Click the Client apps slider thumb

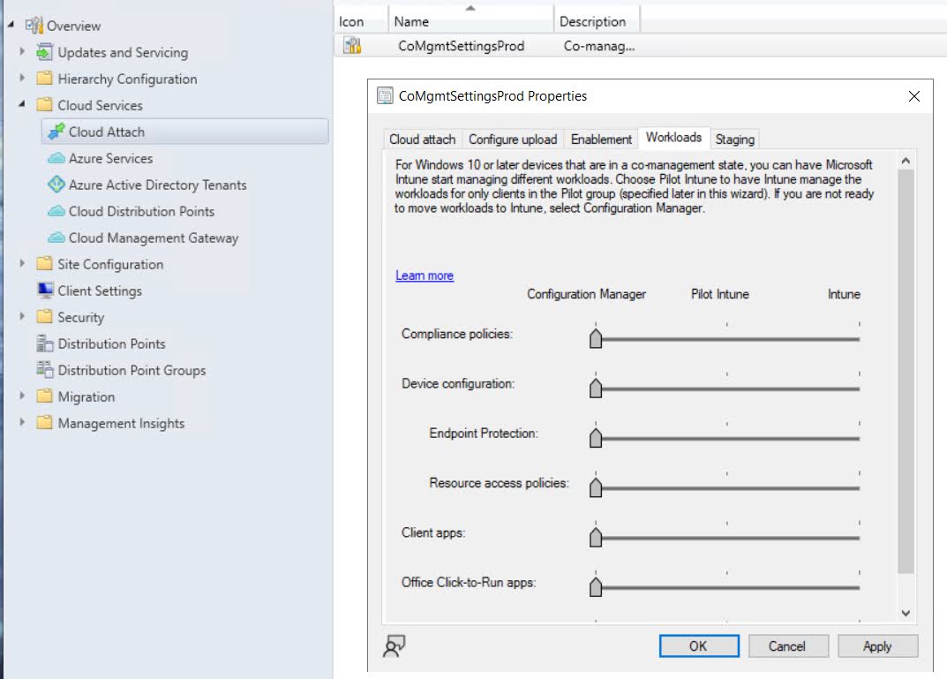596,537
